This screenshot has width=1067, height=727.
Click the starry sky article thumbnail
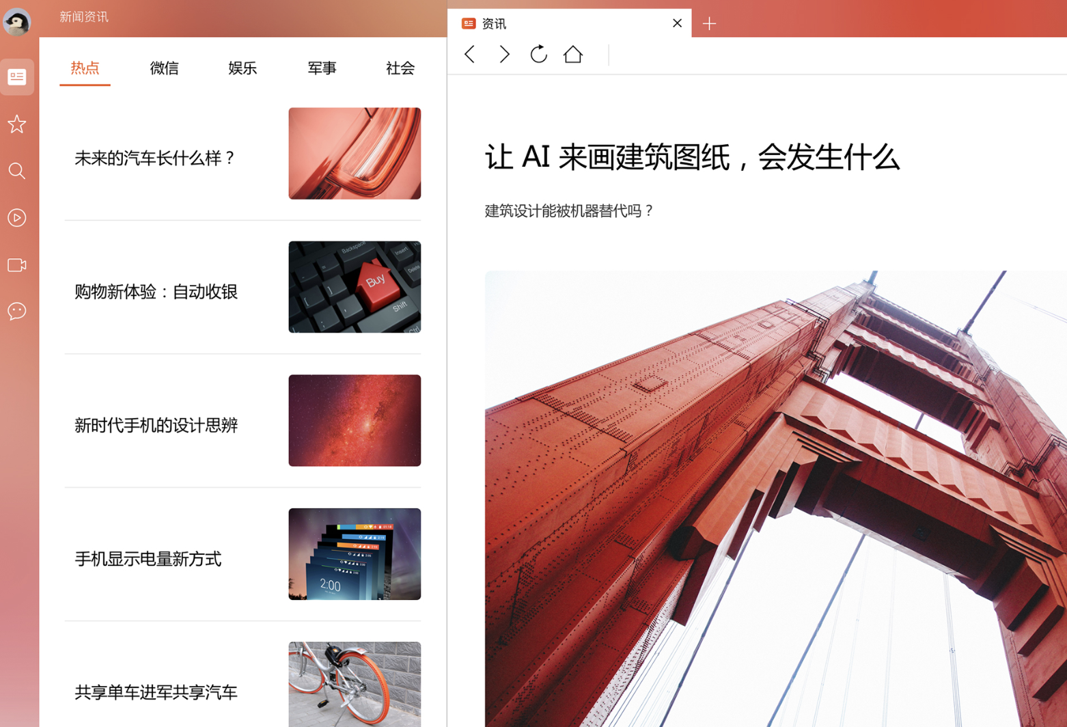pos(355,421)
